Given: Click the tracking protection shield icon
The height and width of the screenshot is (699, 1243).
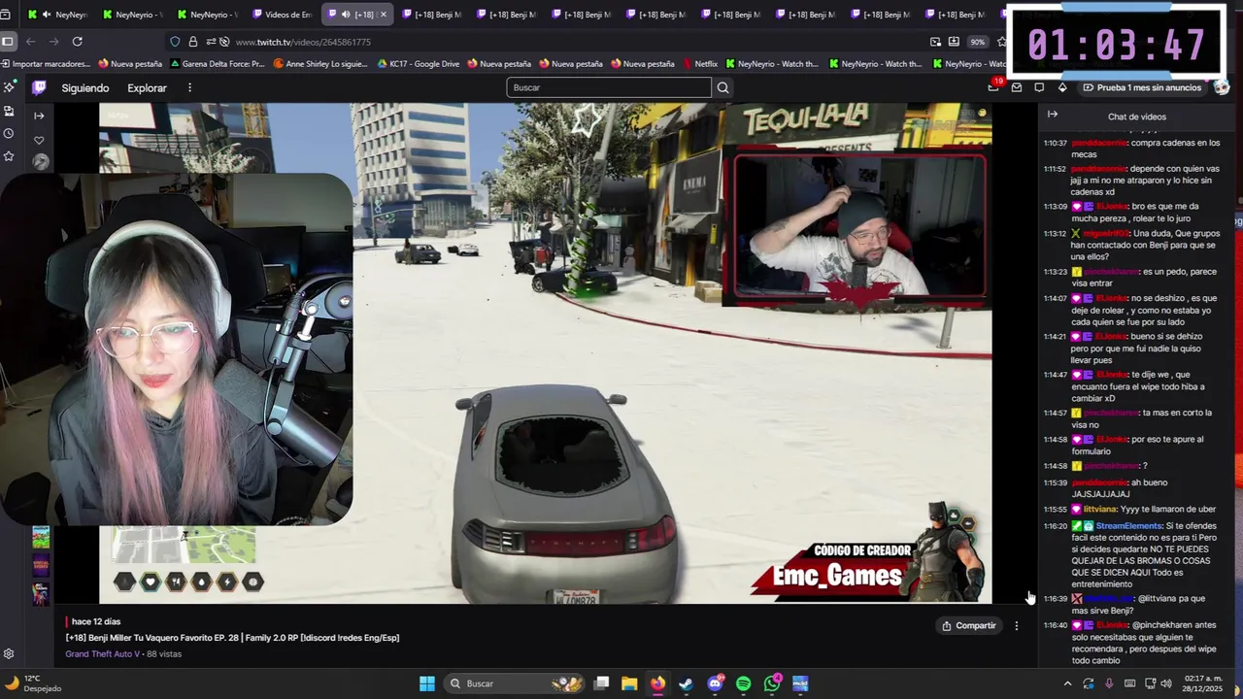Looking at the screenshot, I should [175, 42].
